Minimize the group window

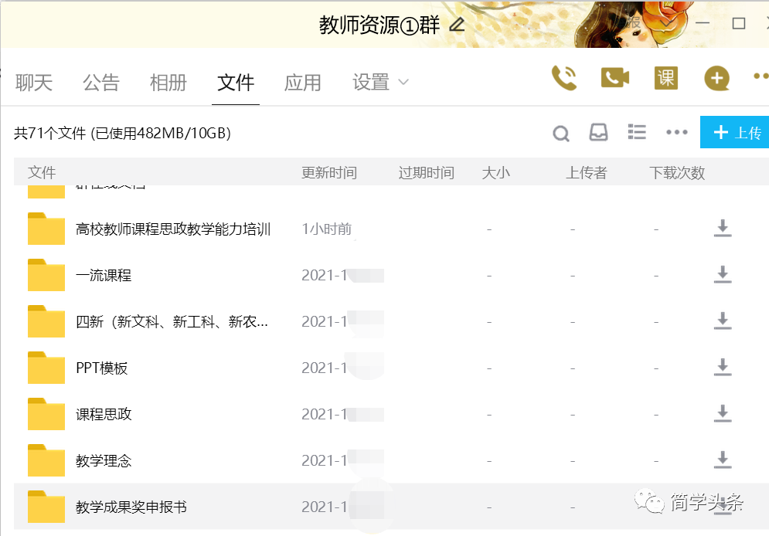click(703, 23)
